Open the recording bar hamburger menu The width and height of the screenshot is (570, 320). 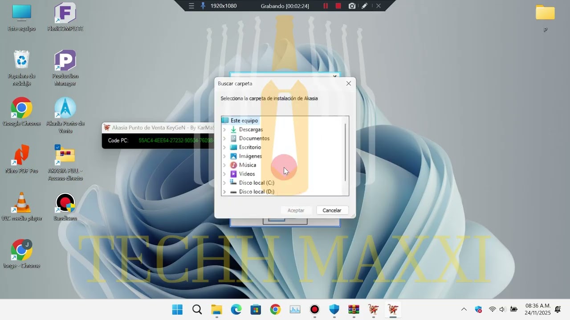click(x=191, y=6)
